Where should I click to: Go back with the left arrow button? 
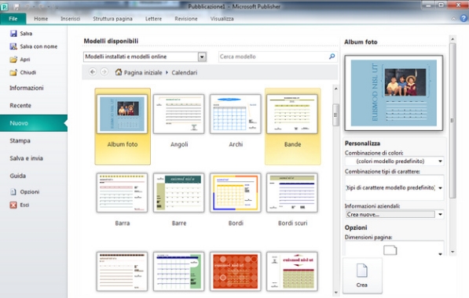(93, 72)
